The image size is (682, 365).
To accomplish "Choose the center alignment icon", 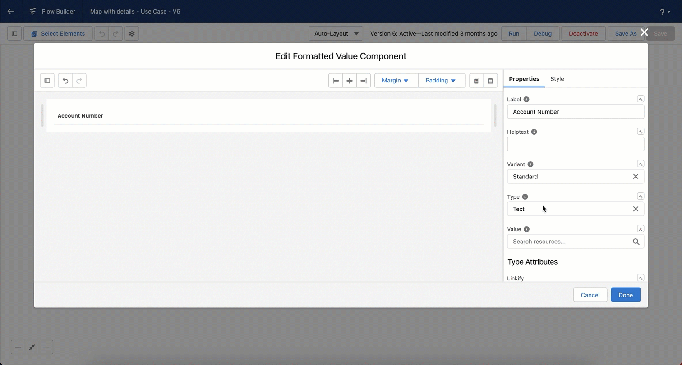I will click(350, 81).
